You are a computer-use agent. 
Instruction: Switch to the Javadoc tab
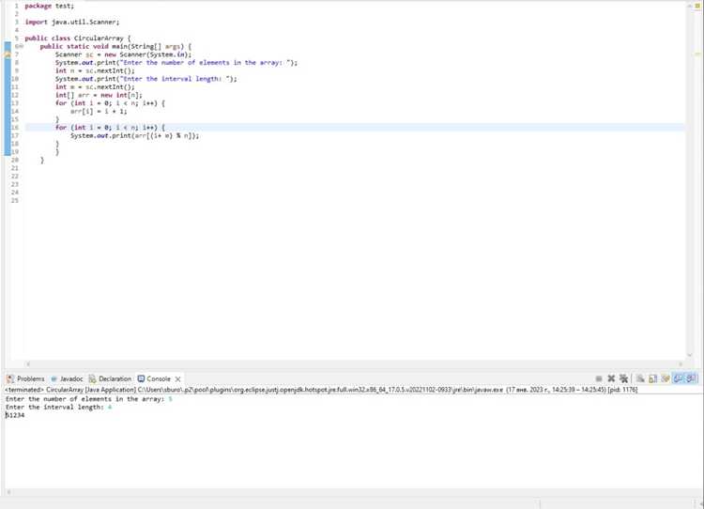click(67, 378)
